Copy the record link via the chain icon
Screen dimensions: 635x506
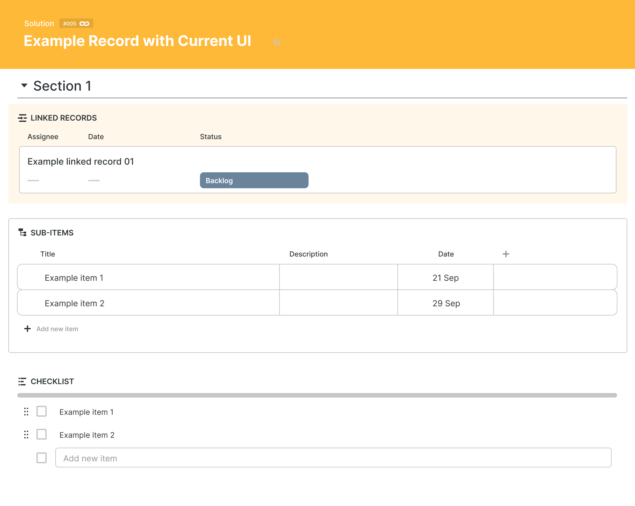coord(84,24)
